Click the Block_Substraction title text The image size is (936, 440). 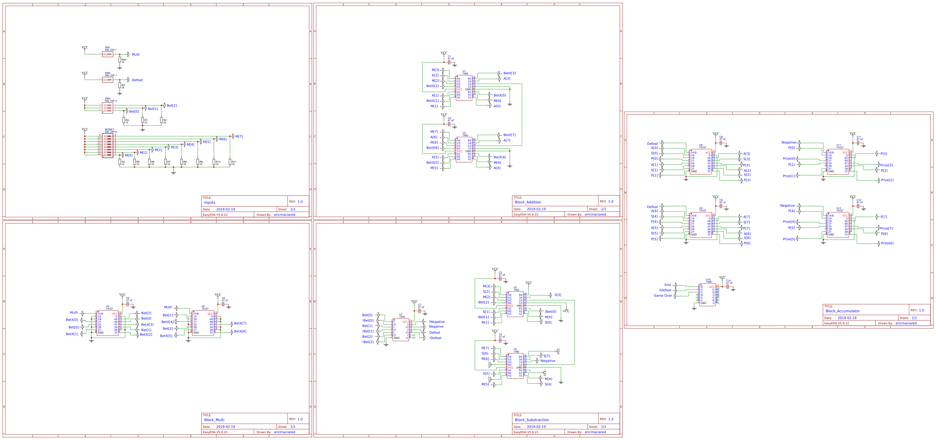[532, 420]
